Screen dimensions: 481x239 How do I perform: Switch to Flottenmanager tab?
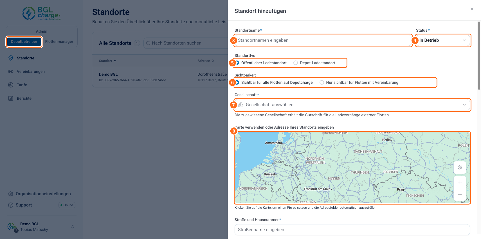pos(59,42)
